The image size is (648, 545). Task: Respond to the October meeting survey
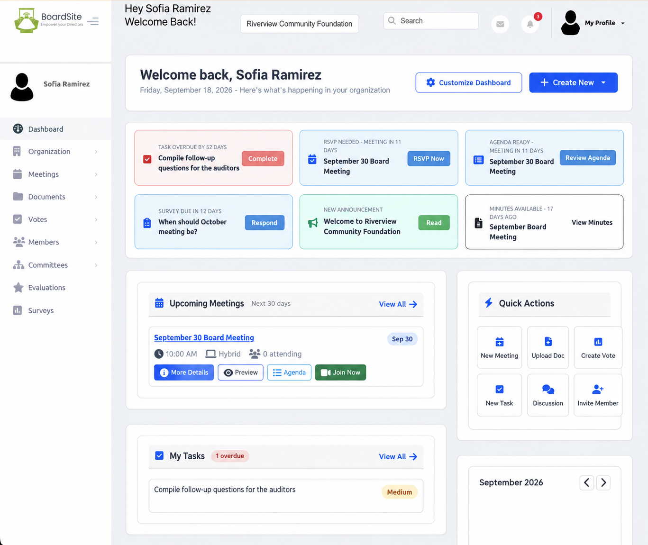[265, 223]
